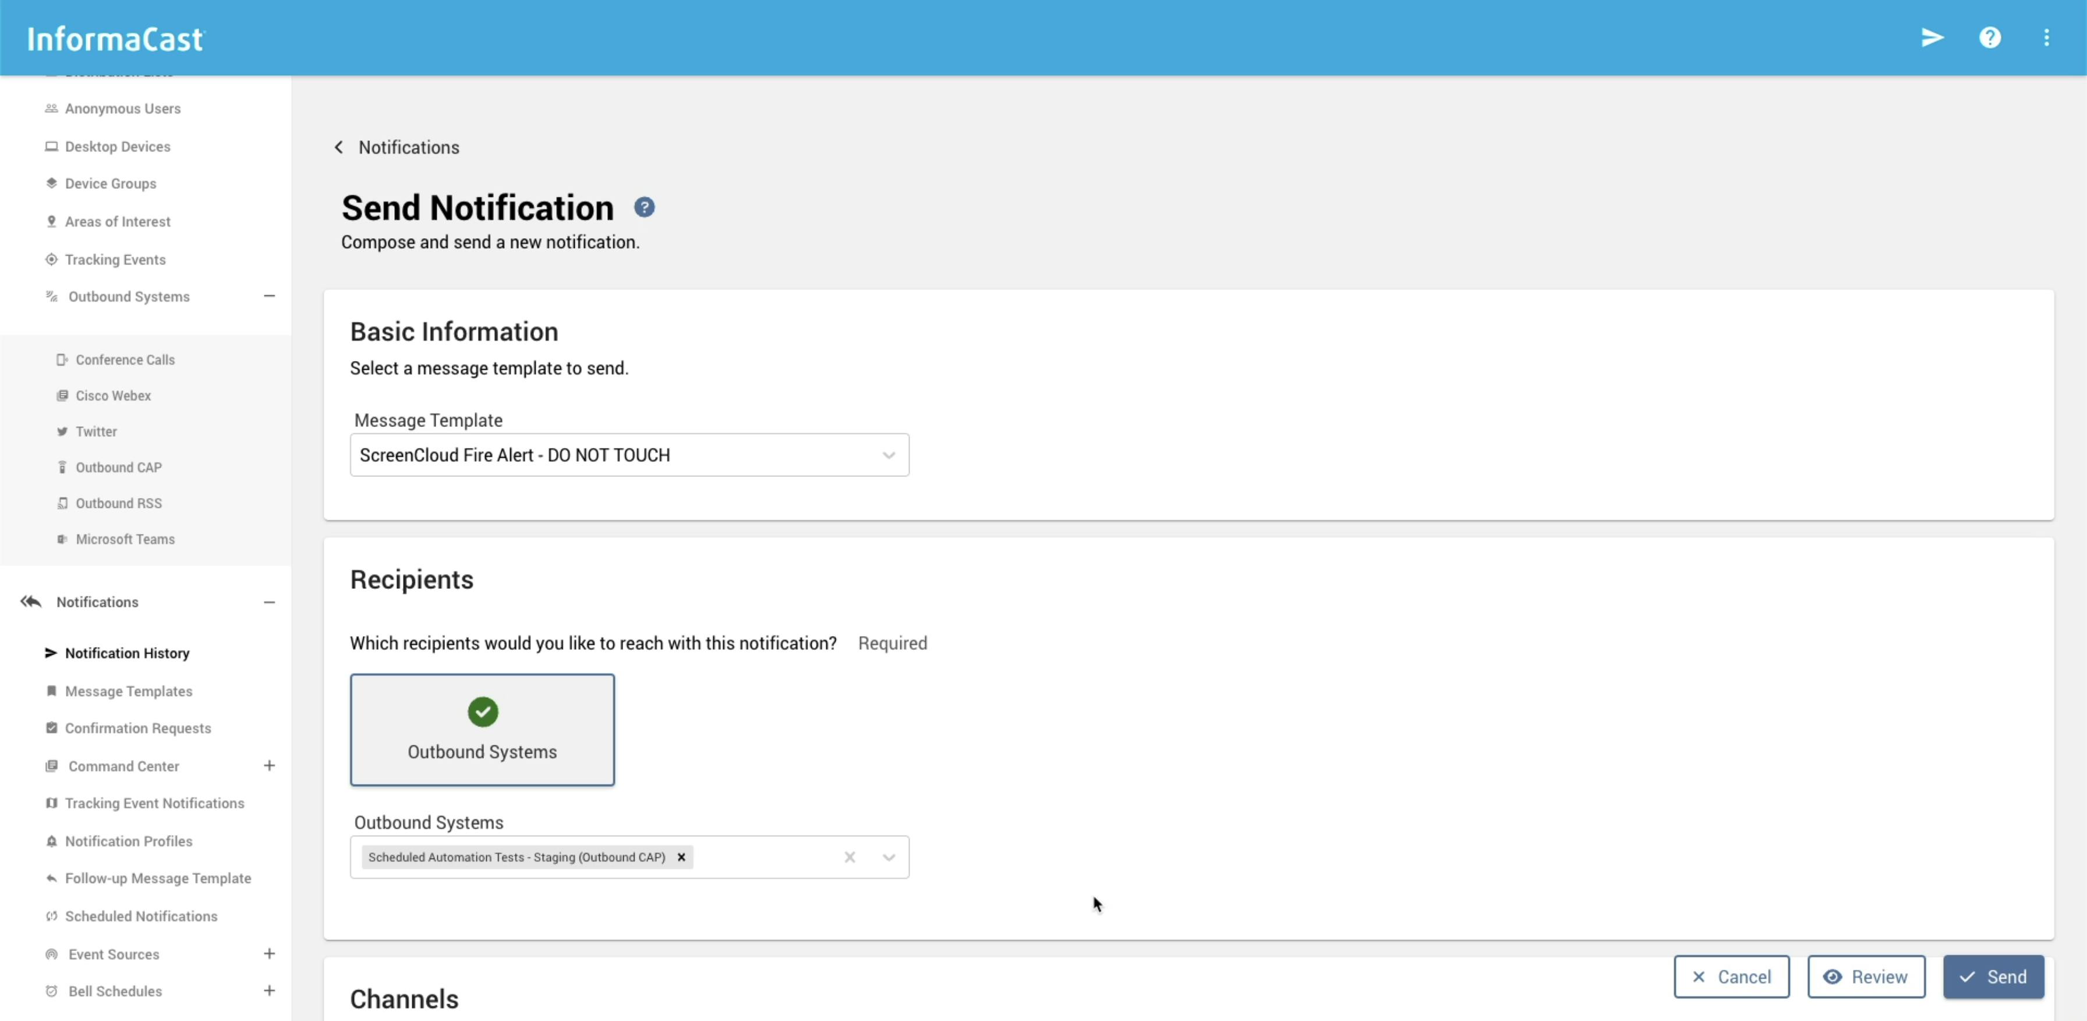Click the Notifications breadcrumb link

408,147
